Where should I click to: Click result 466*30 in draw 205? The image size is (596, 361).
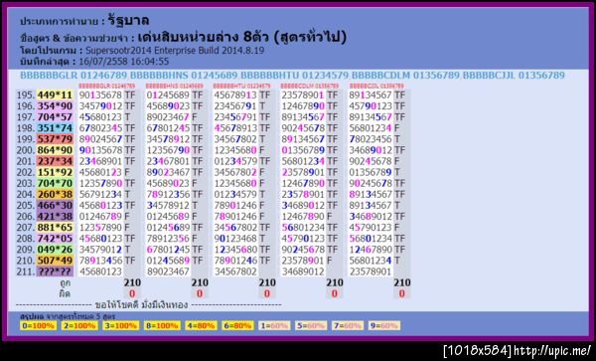pos(55,206)
